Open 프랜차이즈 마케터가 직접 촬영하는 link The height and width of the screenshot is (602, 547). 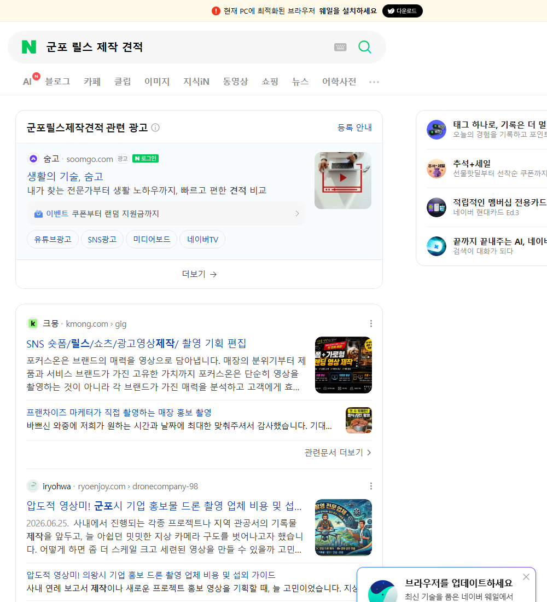tap(119, 412)
